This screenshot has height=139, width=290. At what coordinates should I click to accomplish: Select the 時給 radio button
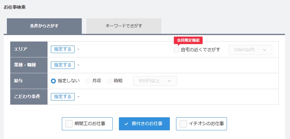pyautogui.click(x=110, y=81)
